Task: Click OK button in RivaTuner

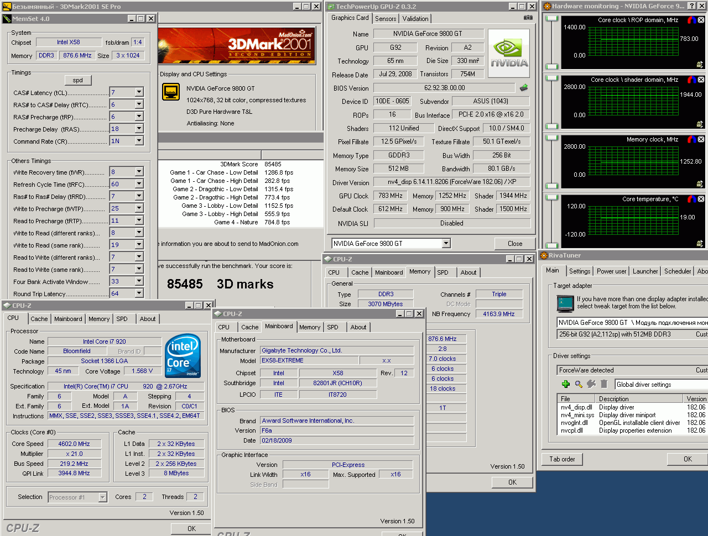Action: (688, 459)
